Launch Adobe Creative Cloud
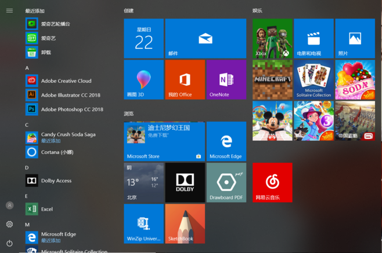Viewport: 382px width, 253px height. (x=66, y=80)
